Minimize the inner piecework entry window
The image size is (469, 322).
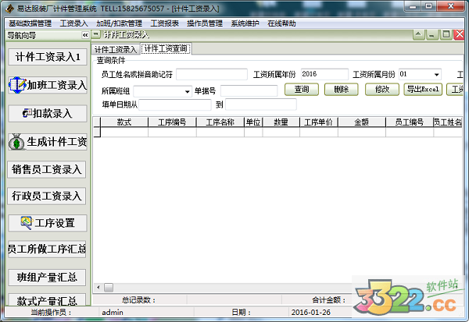click(x=431, y=35)
